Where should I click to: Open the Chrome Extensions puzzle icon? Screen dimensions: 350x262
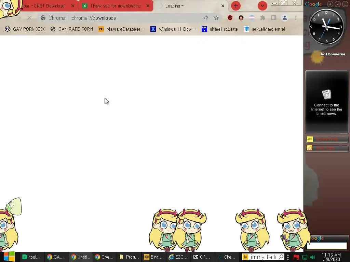coord(263,18)
